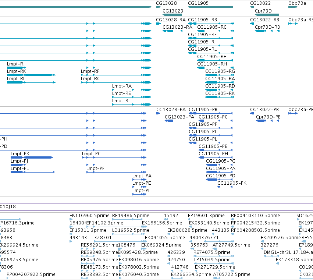
Task: Select the CG11905 gene label
Action: (198, 3)
